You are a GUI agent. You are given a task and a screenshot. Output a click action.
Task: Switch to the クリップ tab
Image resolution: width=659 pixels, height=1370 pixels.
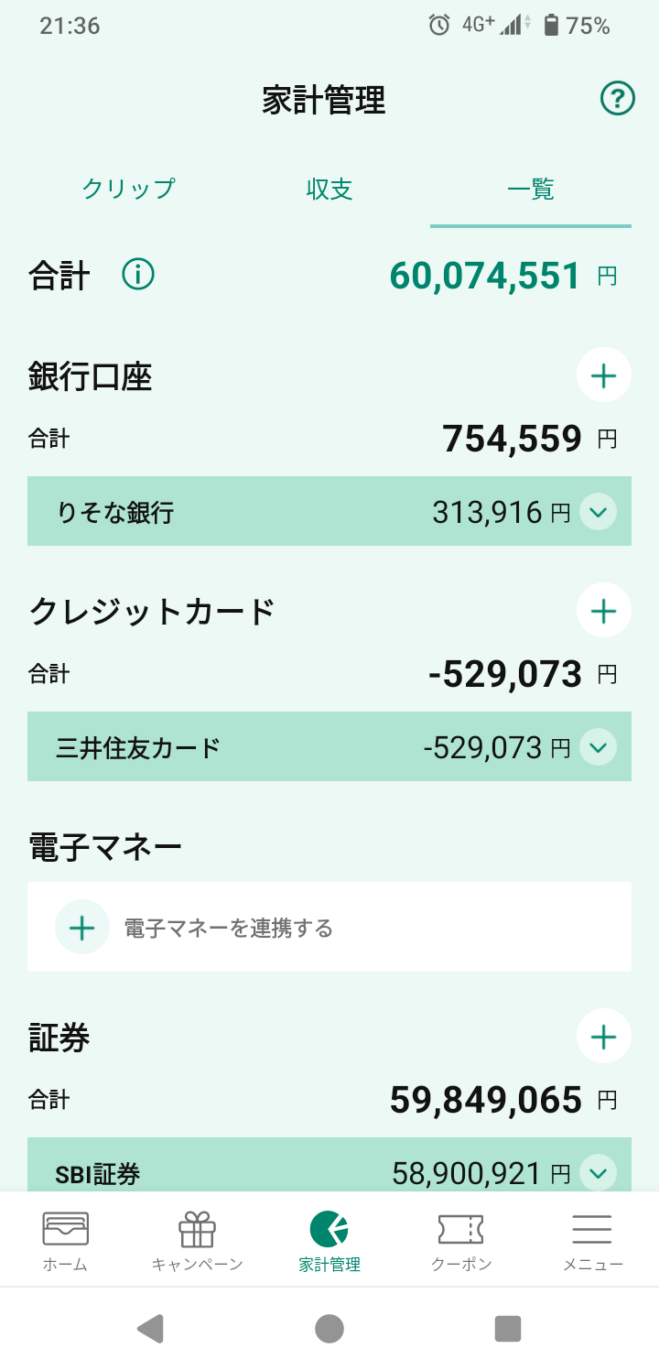coord(128,190)
